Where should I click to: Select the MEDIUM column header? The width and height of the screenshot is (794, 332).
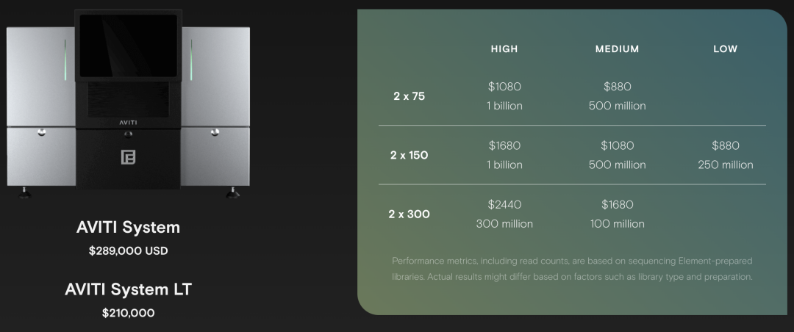click(618, 49)
